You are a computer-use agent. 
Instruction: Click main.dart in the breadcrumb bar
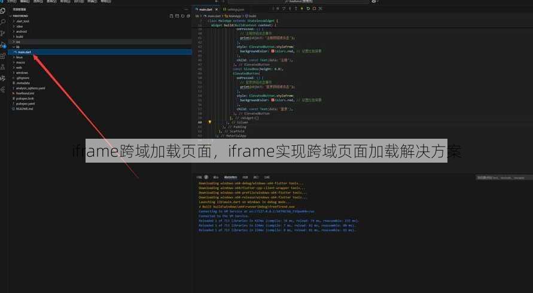[x=214, y=16]
